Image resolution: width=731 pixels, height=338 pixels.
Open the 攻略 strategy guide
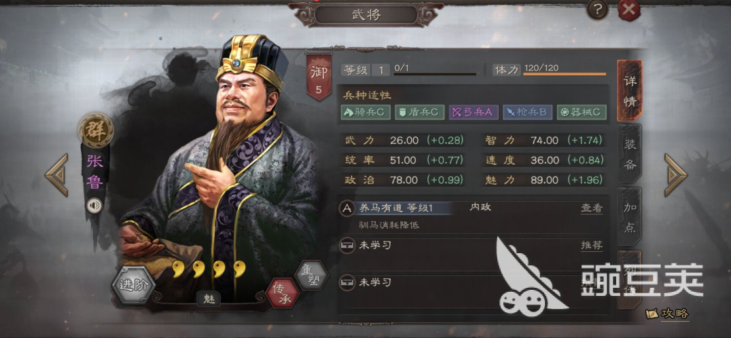[667, 314]
